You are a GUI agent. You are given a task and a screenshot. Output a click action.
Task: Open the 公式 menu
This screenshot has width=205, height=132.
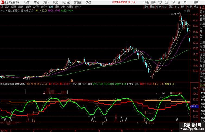(x=160, y=2)
